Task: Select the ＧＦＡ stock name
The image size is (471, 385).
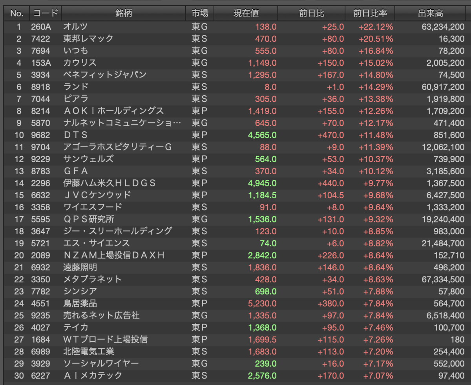Action: (75, 171)
